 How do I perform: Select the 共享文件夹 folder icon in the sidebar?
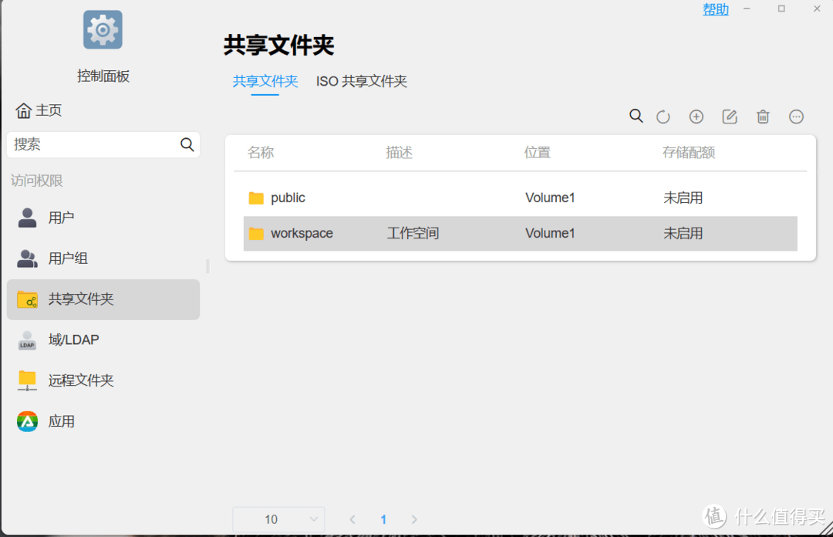coord(27,299)
